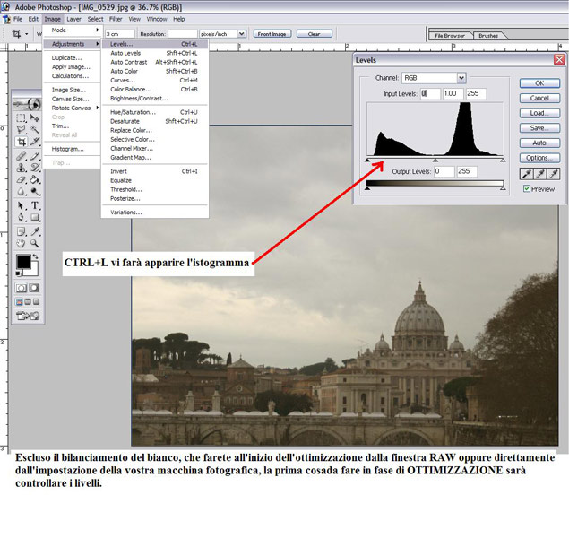Click the white input levels slider triangle
The height and width of the screenshot is (538, 569).
pos(503,160)
